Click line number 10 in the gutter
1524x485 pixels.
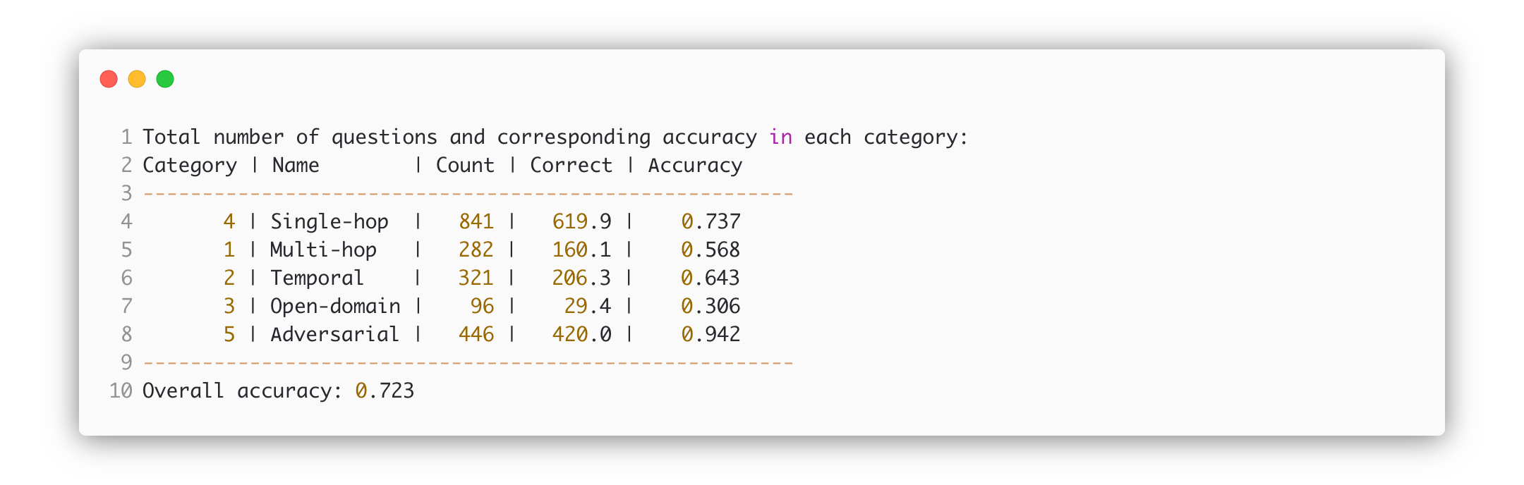coord(121,391)
